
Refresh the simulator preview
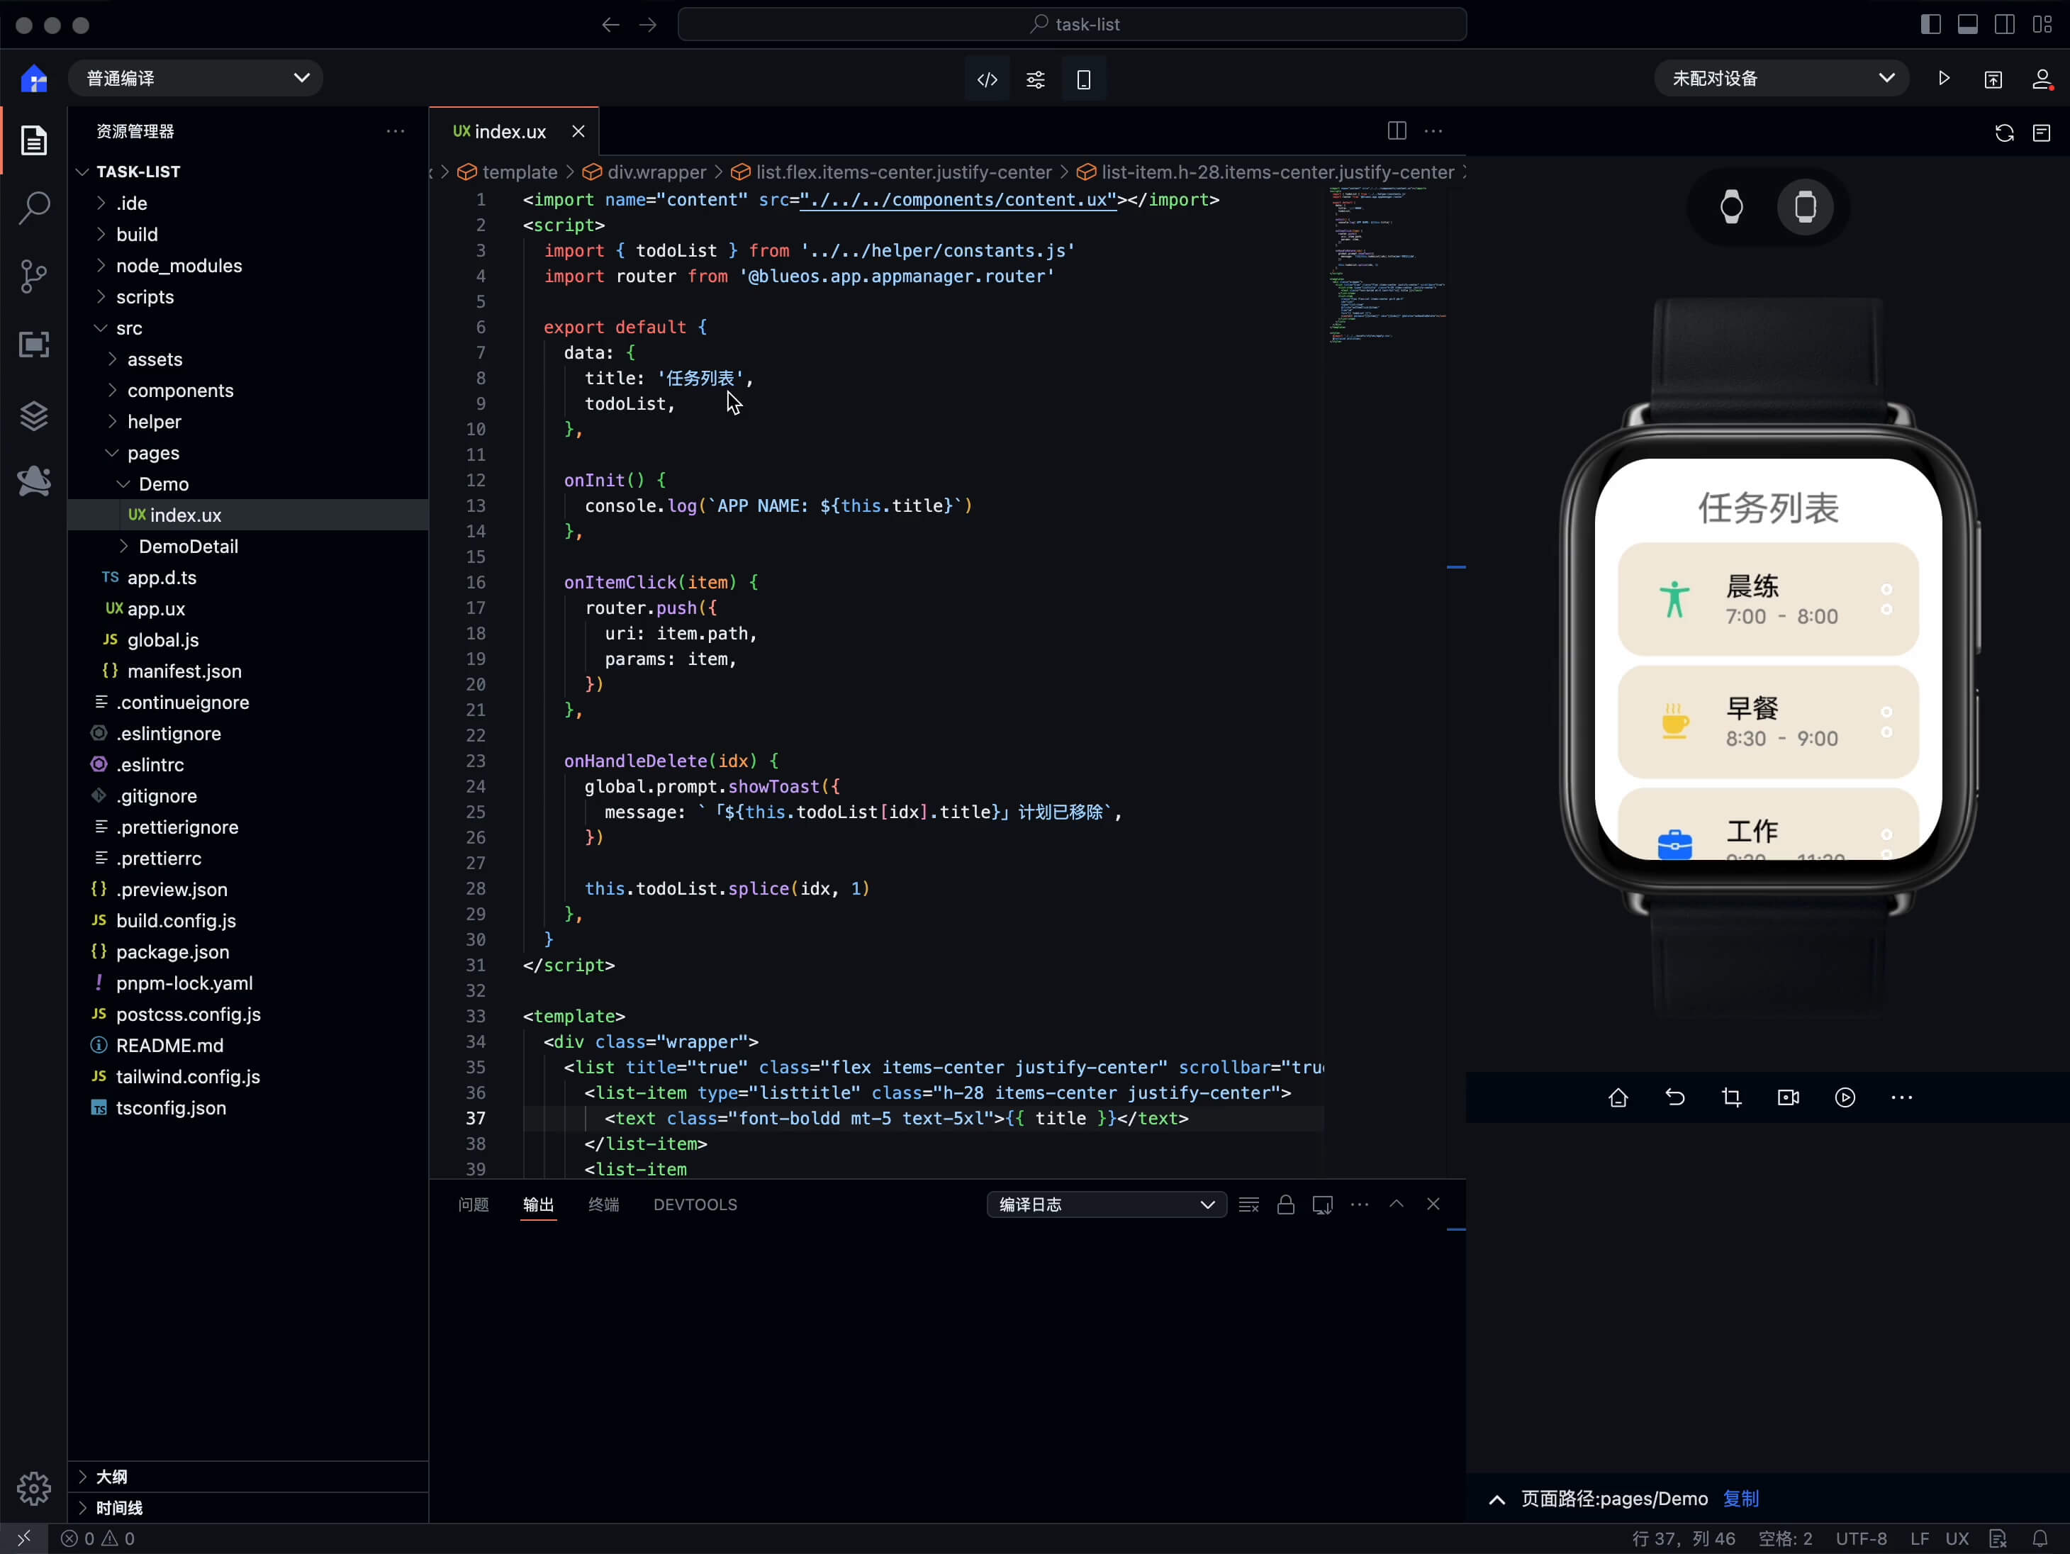click(x=2003, y=133)
